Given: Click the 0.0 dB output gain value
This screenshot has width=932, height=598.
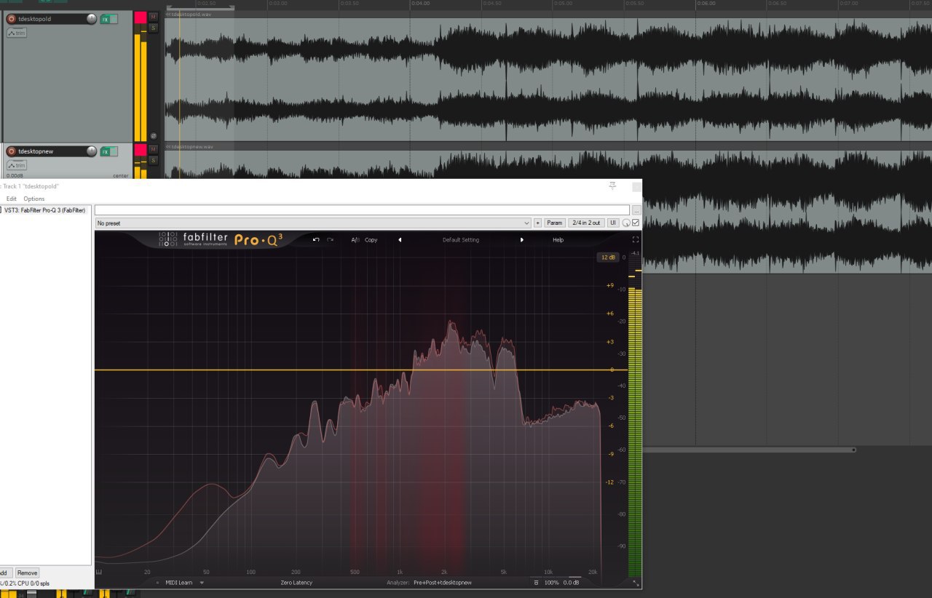Looking at the screenshot, I should tap(572, 583).
